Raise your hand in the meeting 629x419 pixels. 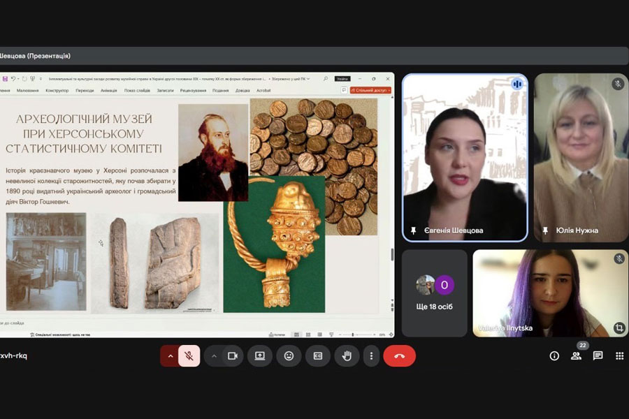click(347, 356)
